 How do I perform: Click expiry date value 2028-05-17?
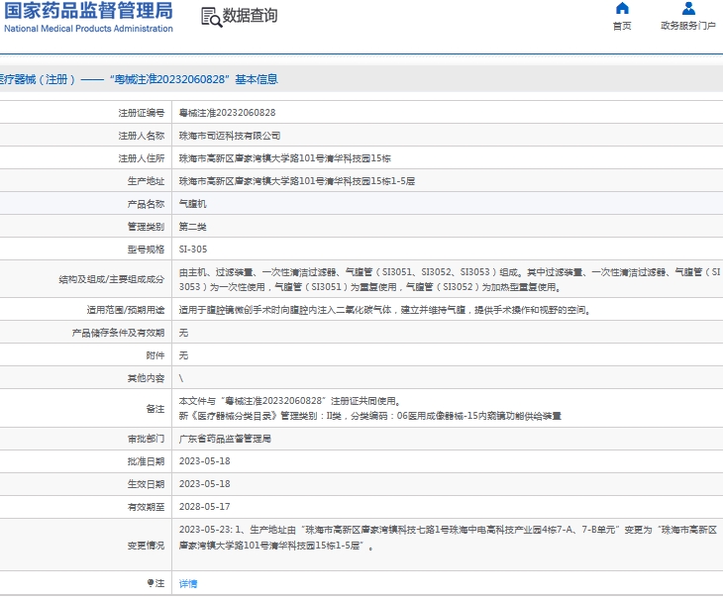pyautogui.click(x=205, y=507)
